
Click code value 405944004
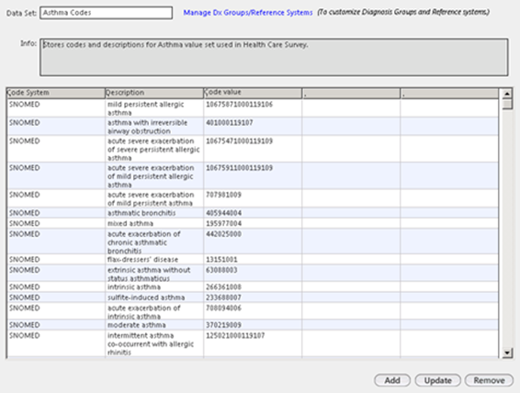pyautogui.click(x=223, y=213)
